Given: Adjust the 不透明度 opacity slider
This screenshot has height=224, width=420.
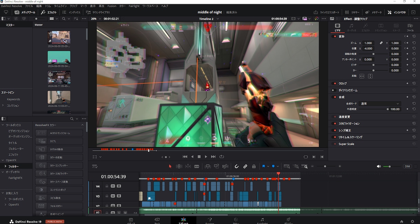Looking at the screenshot, I should [373, 109].
